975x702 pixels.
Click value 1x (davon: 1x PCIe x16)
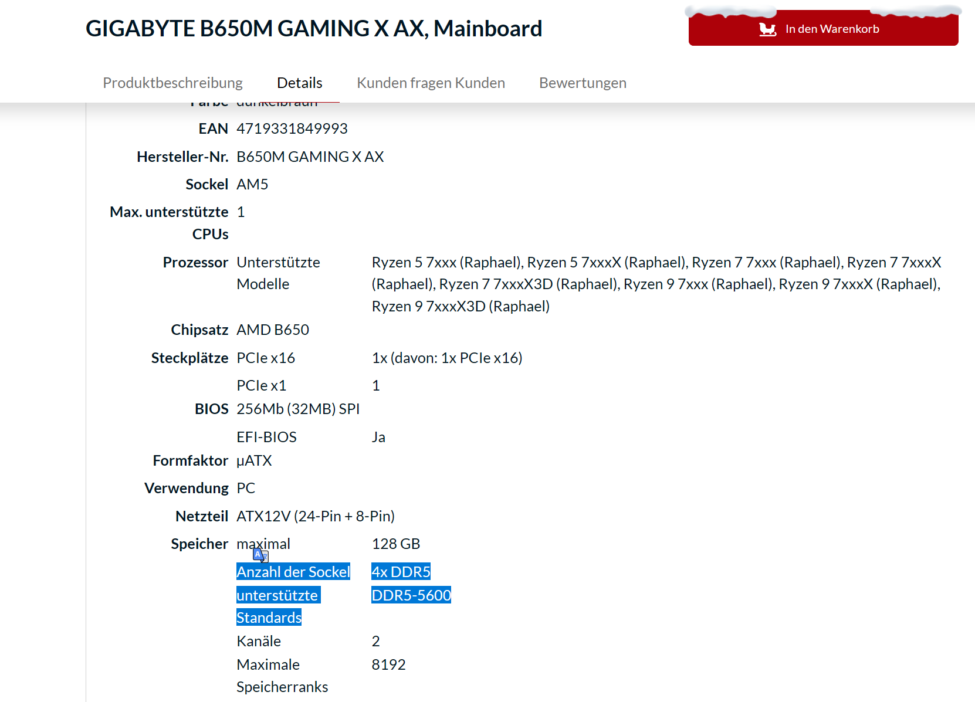(x=447, y=358)
